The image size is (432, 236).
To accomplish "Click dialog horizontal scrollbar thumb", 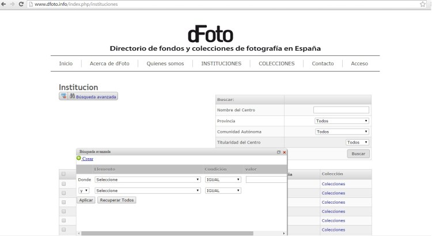I will pos(167,233).
